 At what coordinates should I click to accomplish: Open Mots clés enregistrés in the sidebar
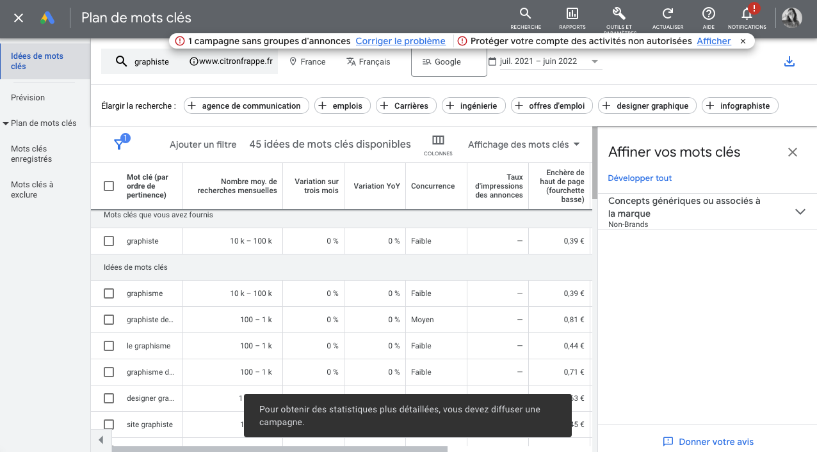[x=31, y=154]
